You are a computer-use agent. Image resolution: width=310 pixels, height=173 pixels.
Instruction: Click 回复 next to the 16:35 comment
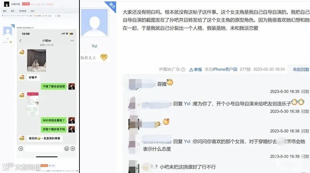click(x=305, y=92)
